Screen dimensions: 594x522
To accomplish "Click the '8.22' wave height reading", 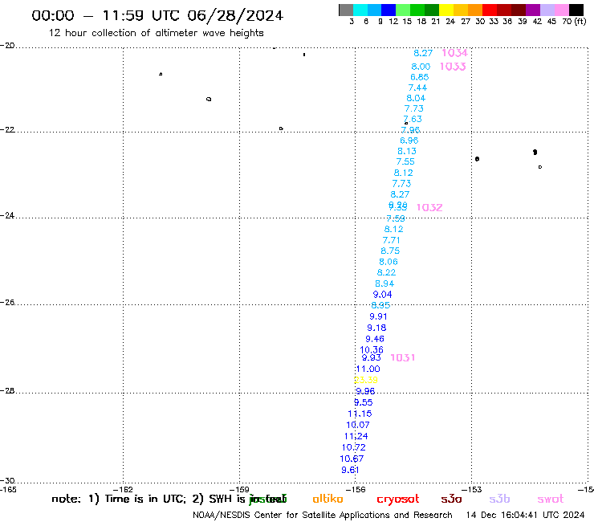I will point(386,272).
